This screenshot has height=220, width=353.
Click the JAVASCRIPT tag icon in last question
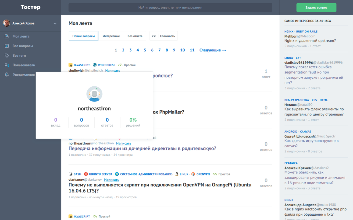(x=71, y=216)
